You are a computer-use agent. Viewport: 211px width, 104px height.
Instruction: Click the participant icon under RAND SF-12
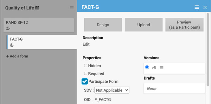click(x=8, y=28)
